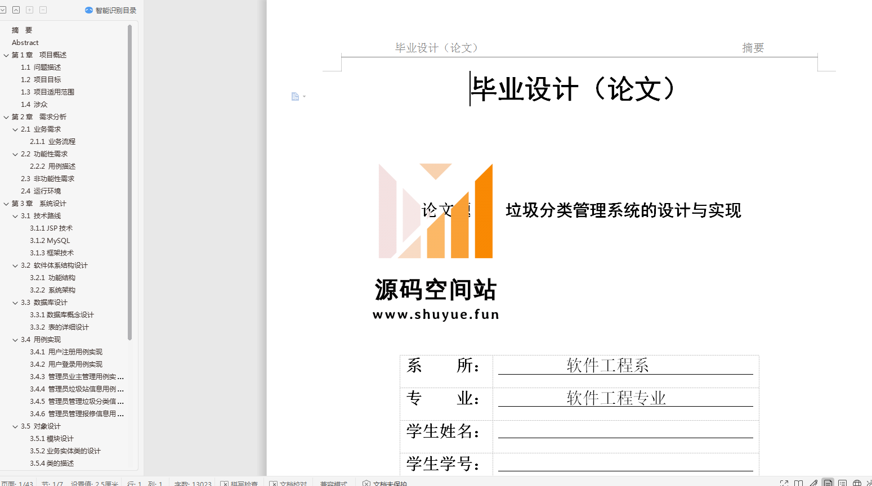The image size is (872, 486).
Task: Click the full-screen icon in status bar
Action: coord(784,483)
